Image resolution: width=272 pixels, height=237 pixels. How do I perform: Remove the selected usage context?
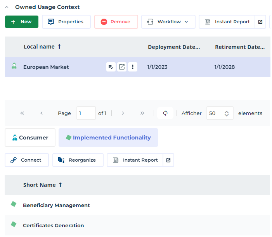(x=116, y=22)
